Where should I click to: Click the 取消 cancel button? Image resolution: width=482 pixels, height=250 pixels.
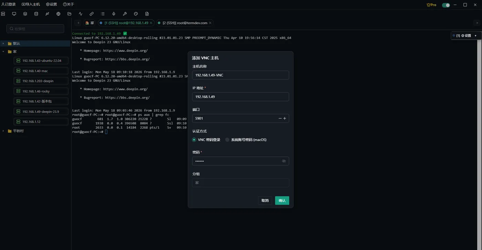[x=265, y=200]
